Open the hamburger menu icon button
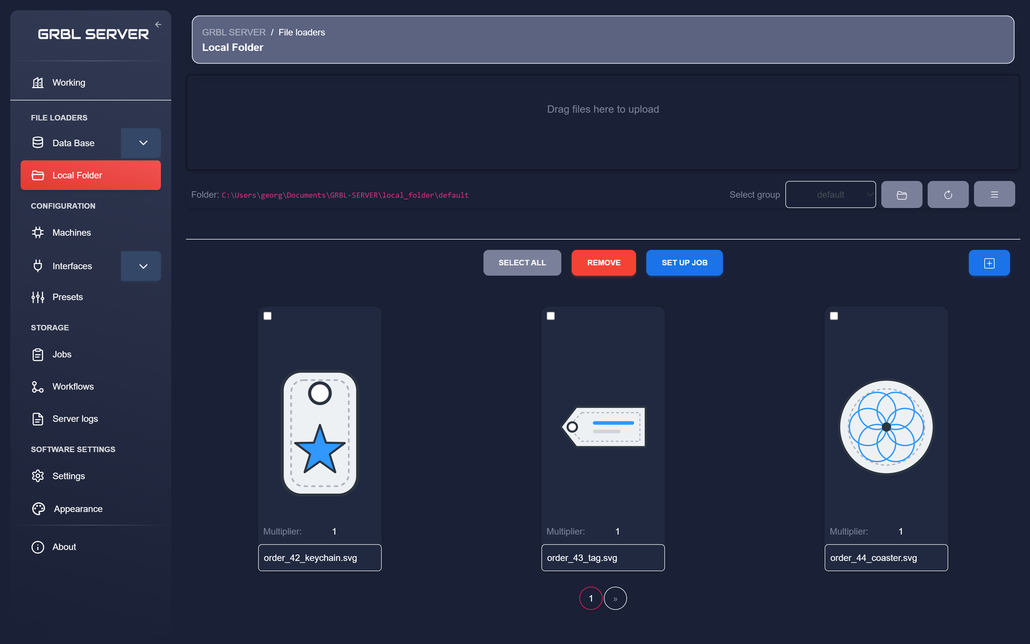This screenshot has width=1030, height=644. 995,194
